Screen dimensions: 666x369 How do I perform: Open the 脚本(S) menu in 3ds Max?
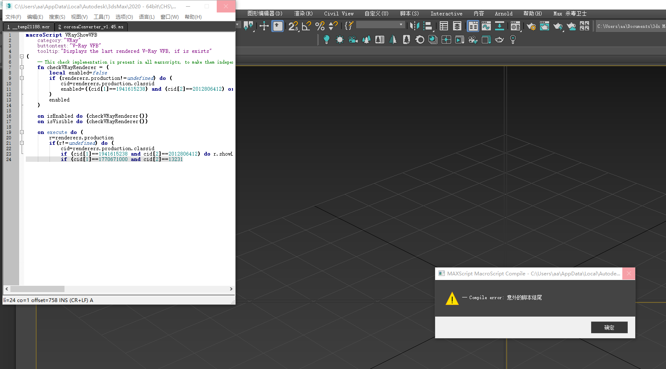[409, 14]
